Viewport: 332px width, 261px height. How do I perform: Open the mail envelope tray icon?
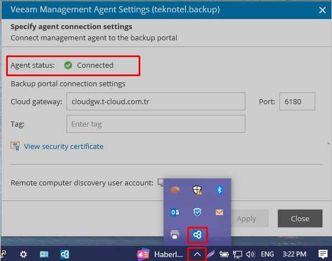pyautogui.click(x=219, y=212)
